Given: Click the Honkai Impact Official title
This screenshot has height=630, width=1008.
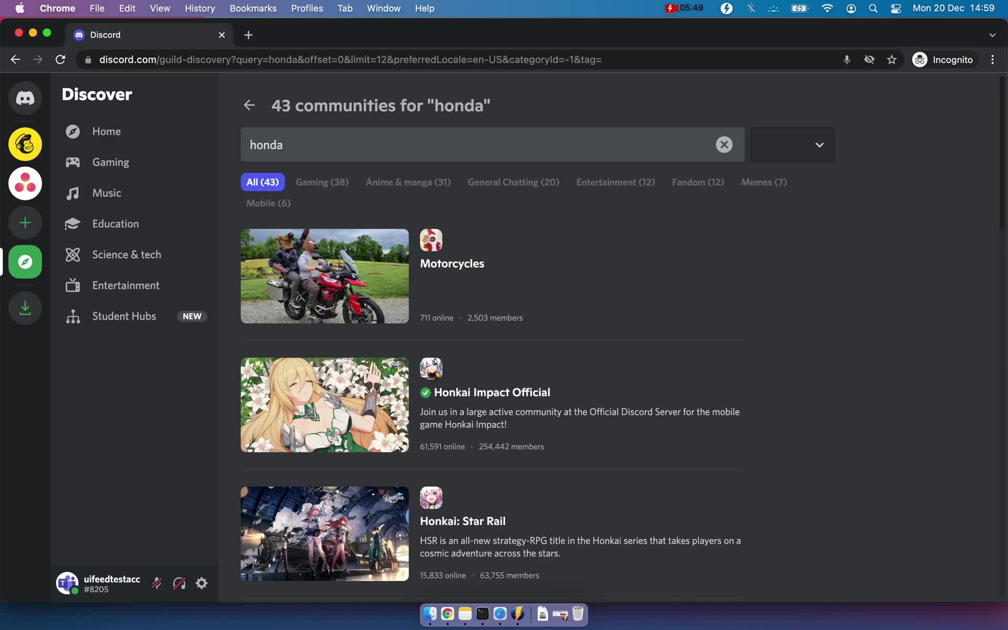Looking at the screenshot, I should [492, 393].
